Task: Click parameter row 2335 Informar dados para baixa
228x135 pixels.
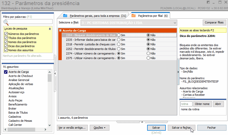Action: (119, 40)
